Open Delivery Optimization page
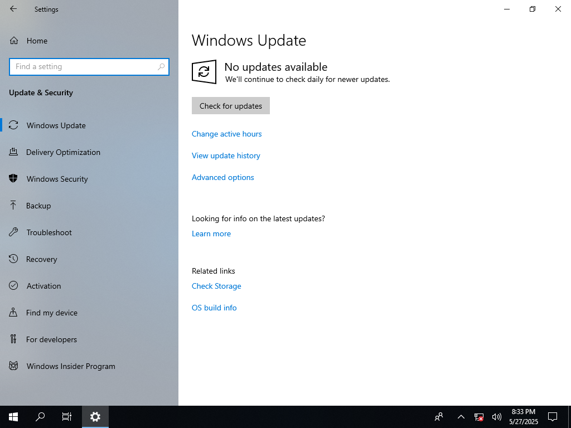Image resolution: width=571 pixels, height=428 pixels. point(89,152)
